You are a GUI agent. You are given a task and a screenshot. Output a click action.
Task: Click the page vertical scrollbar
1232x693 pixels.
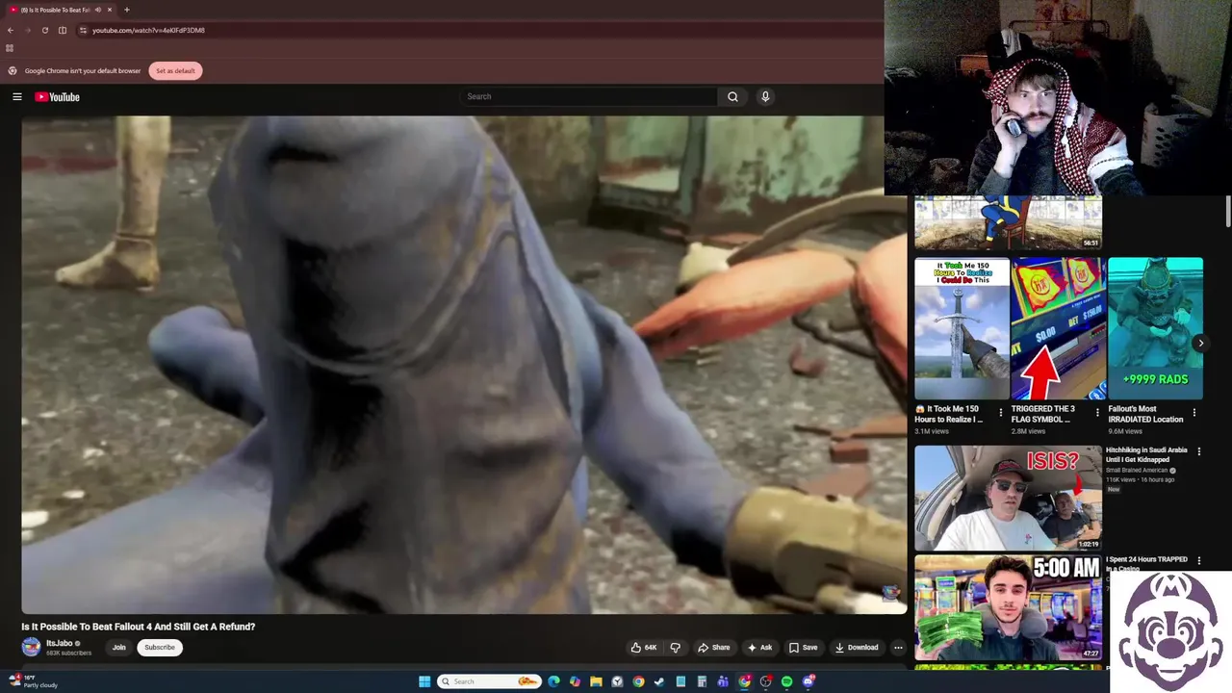point(1228,212)
